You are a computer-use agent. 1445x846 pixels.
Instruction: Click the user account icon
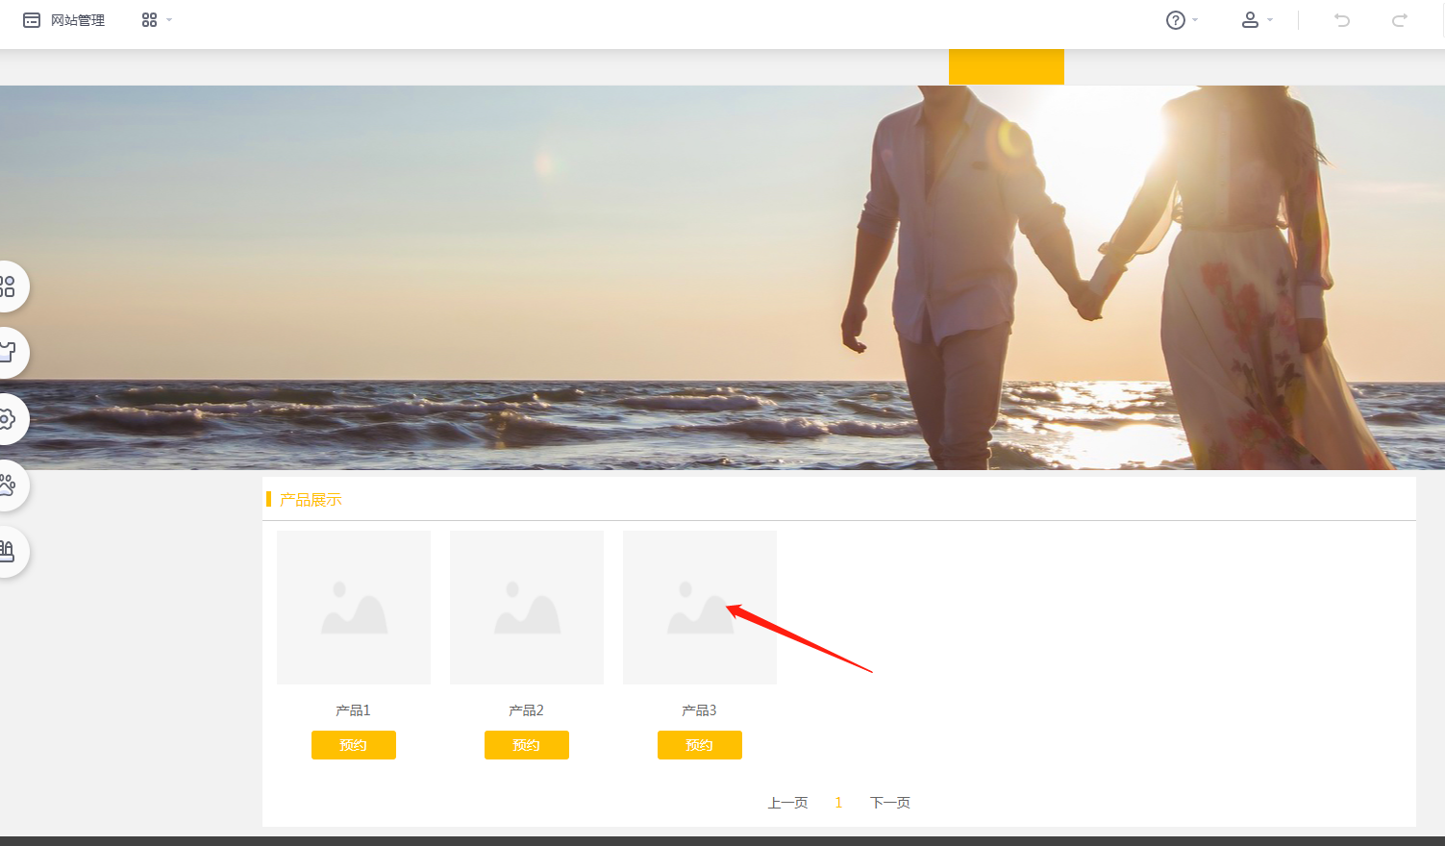point(1250,20)
